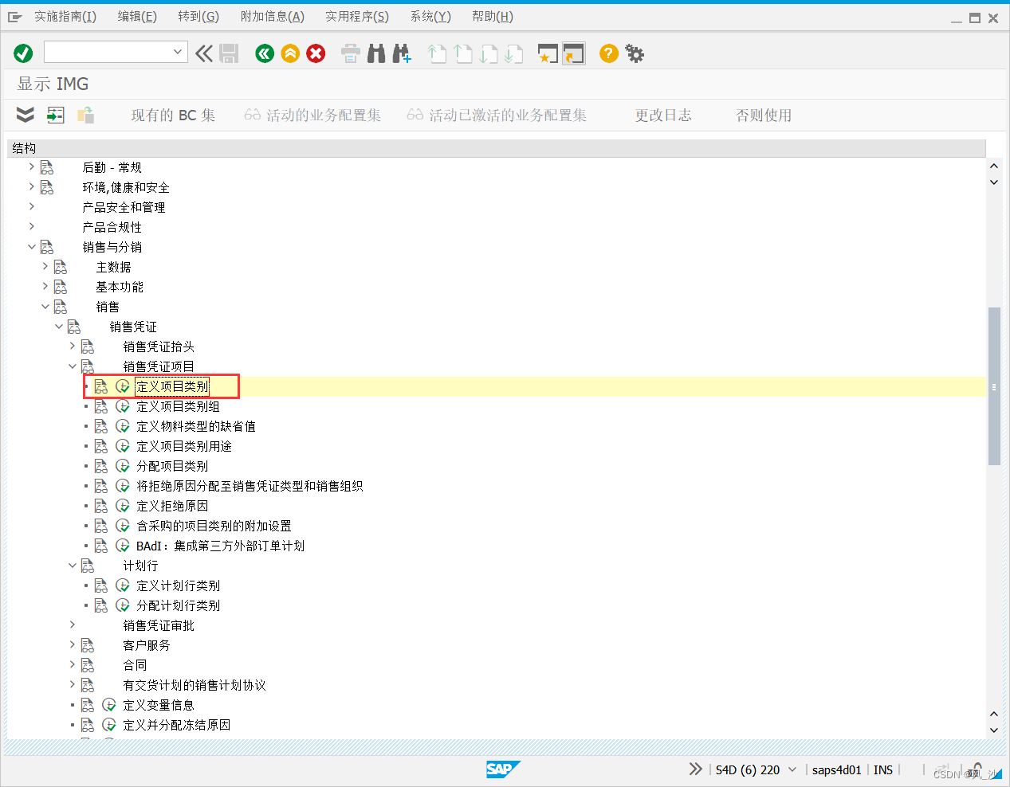Viewport: 1010px width, 787px height.
Task: Click the 更改日志 button
Action: point(663,115)
